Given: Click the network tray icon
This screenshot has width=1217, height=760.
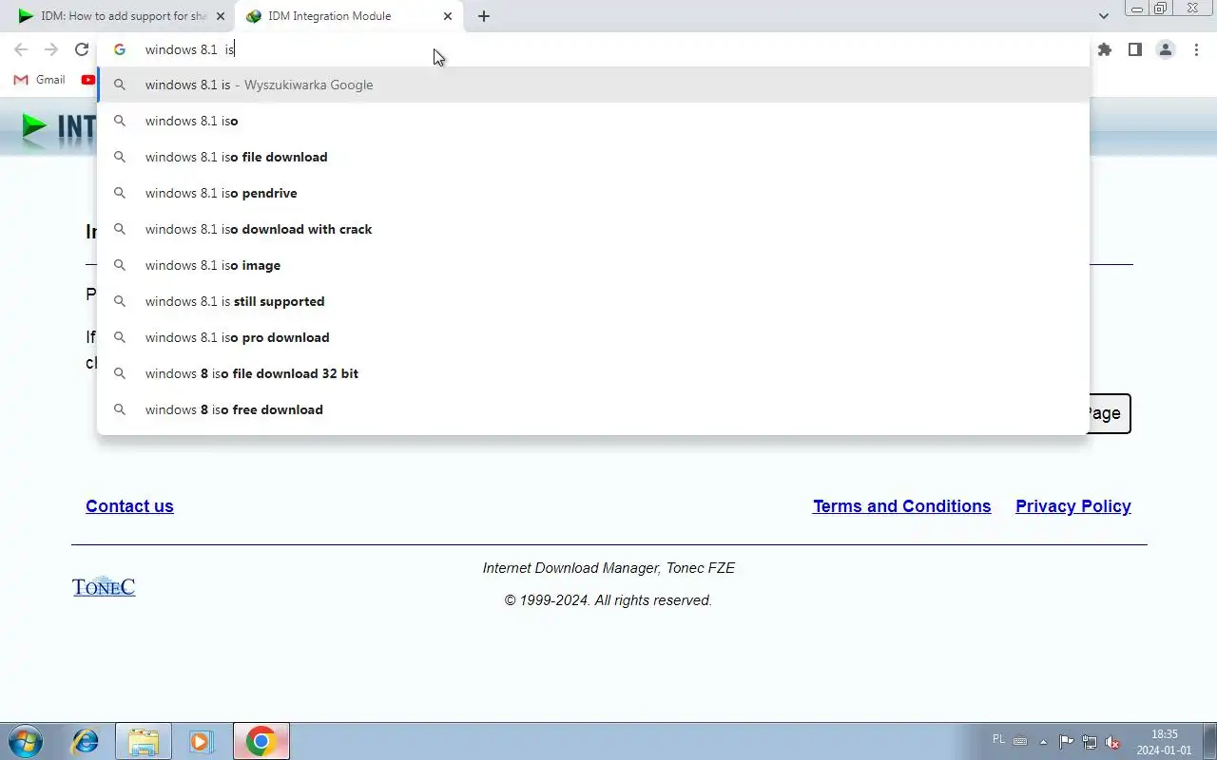Looking at the screenshot, I should tap(1089, 742).
